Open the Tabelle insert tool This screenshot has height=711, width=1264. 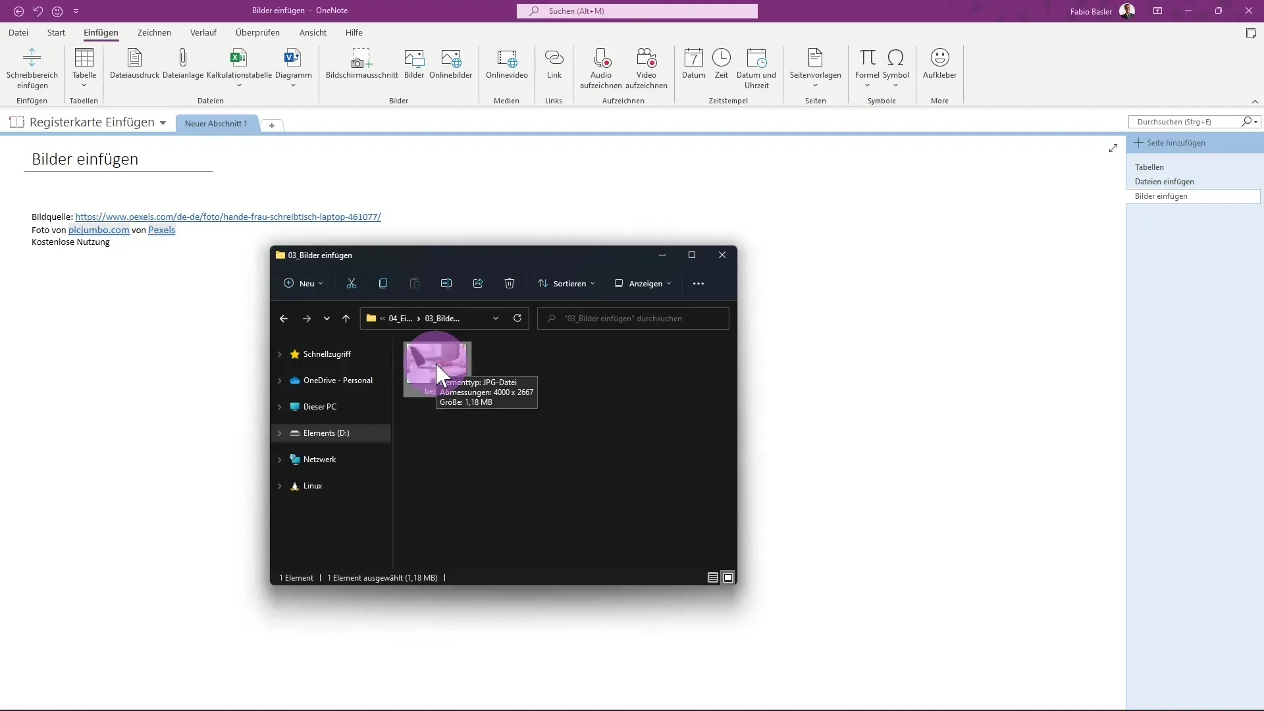[84, 68]
